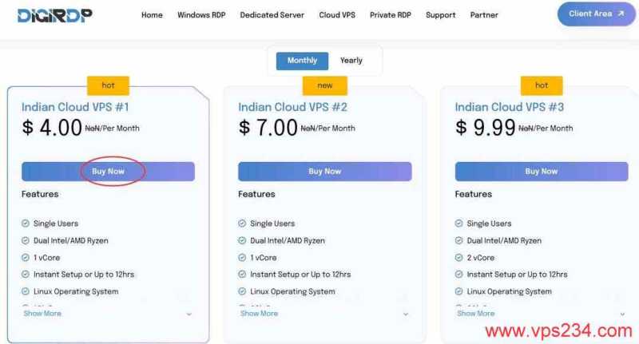Screen dimensions: 639x344
Task: Open the Support nav link
Action: pyautogui.click(x=441, y=14)
